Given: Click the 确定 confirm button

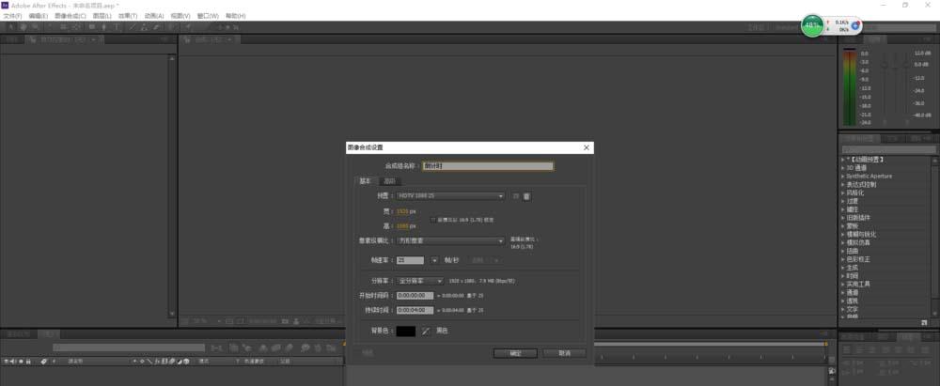Looking at the screenshot, I should (515, 354).
